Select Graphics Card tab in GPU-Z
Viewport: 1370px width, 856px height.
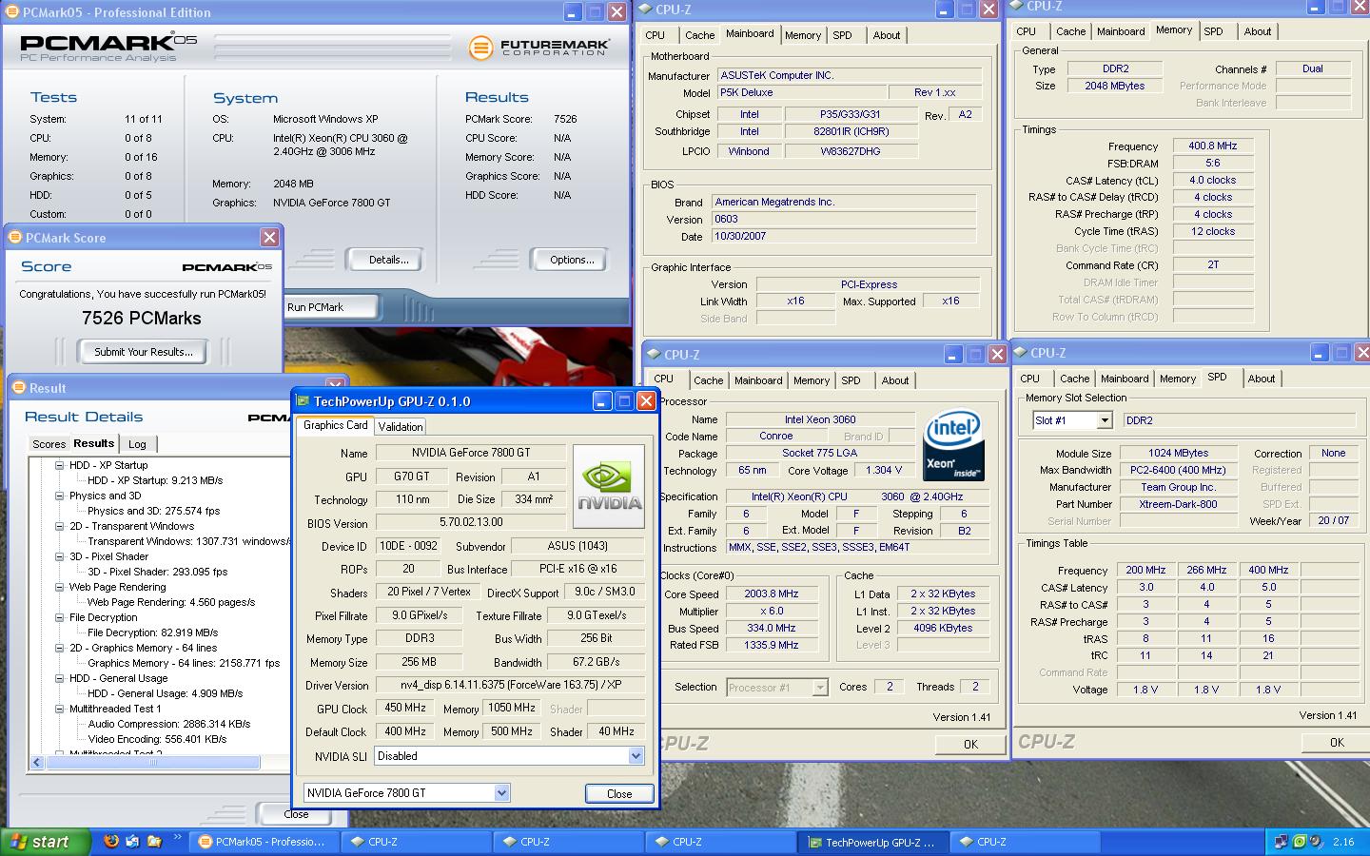coord(335,425)
